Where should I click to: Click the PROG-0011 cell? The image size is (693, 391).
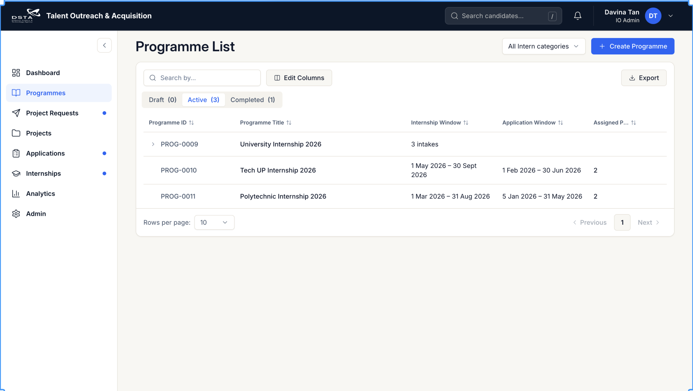[x=178, y=196]
